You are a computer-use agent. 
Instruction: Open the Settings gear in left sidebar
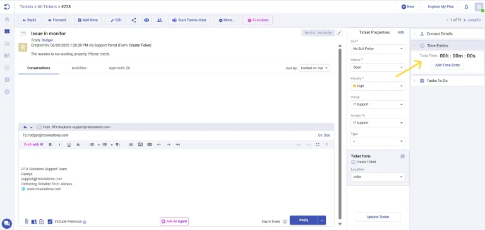click(x=7, y=92)
